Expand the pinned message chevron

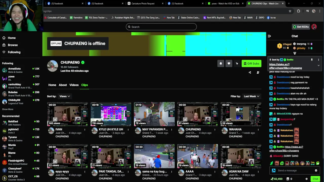pos(318,65)
